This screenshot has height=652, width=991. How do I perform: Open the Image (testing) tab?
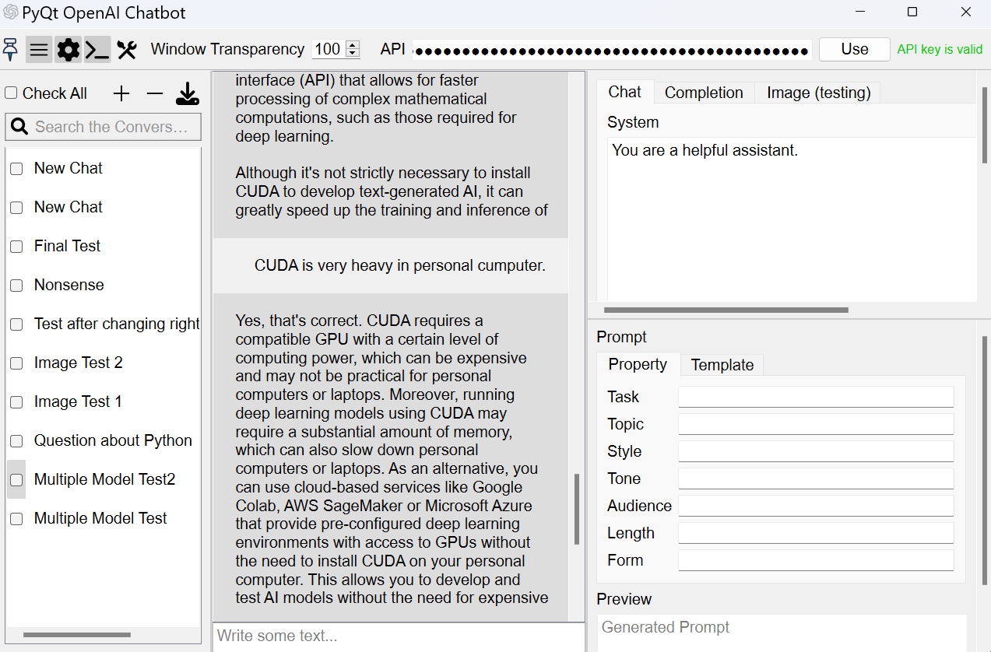click(x=818, y=93)
